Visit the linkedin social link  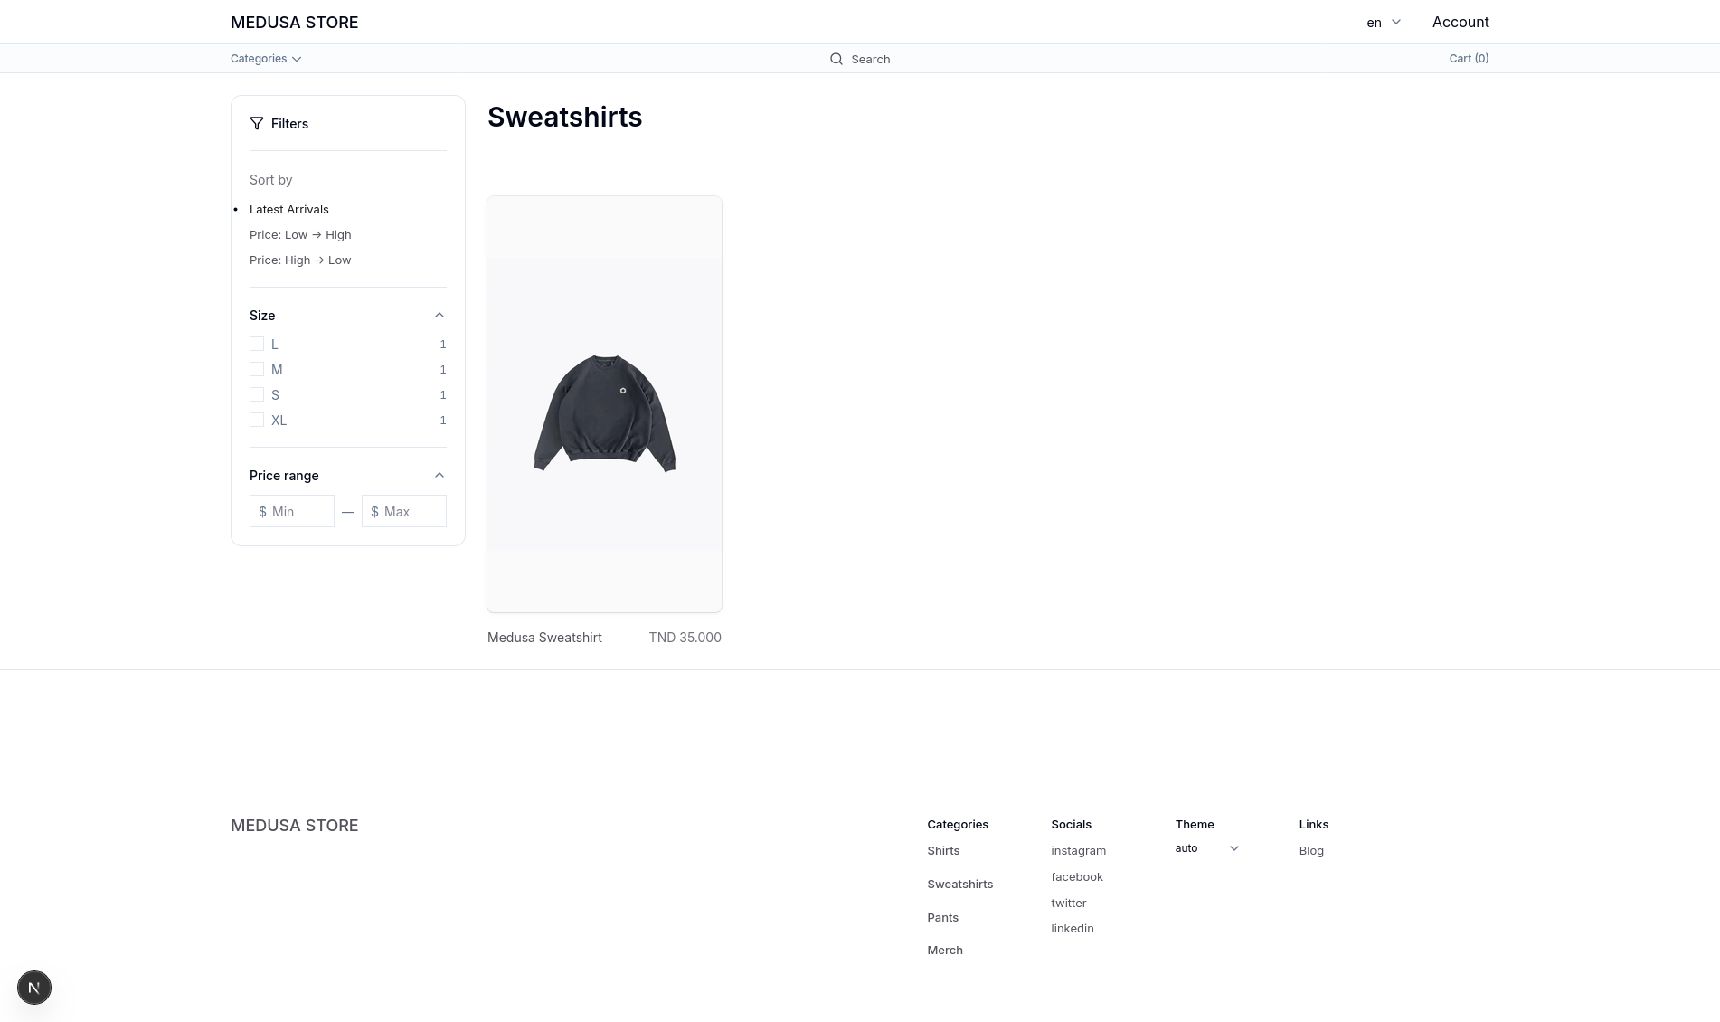coord(1073,928)
